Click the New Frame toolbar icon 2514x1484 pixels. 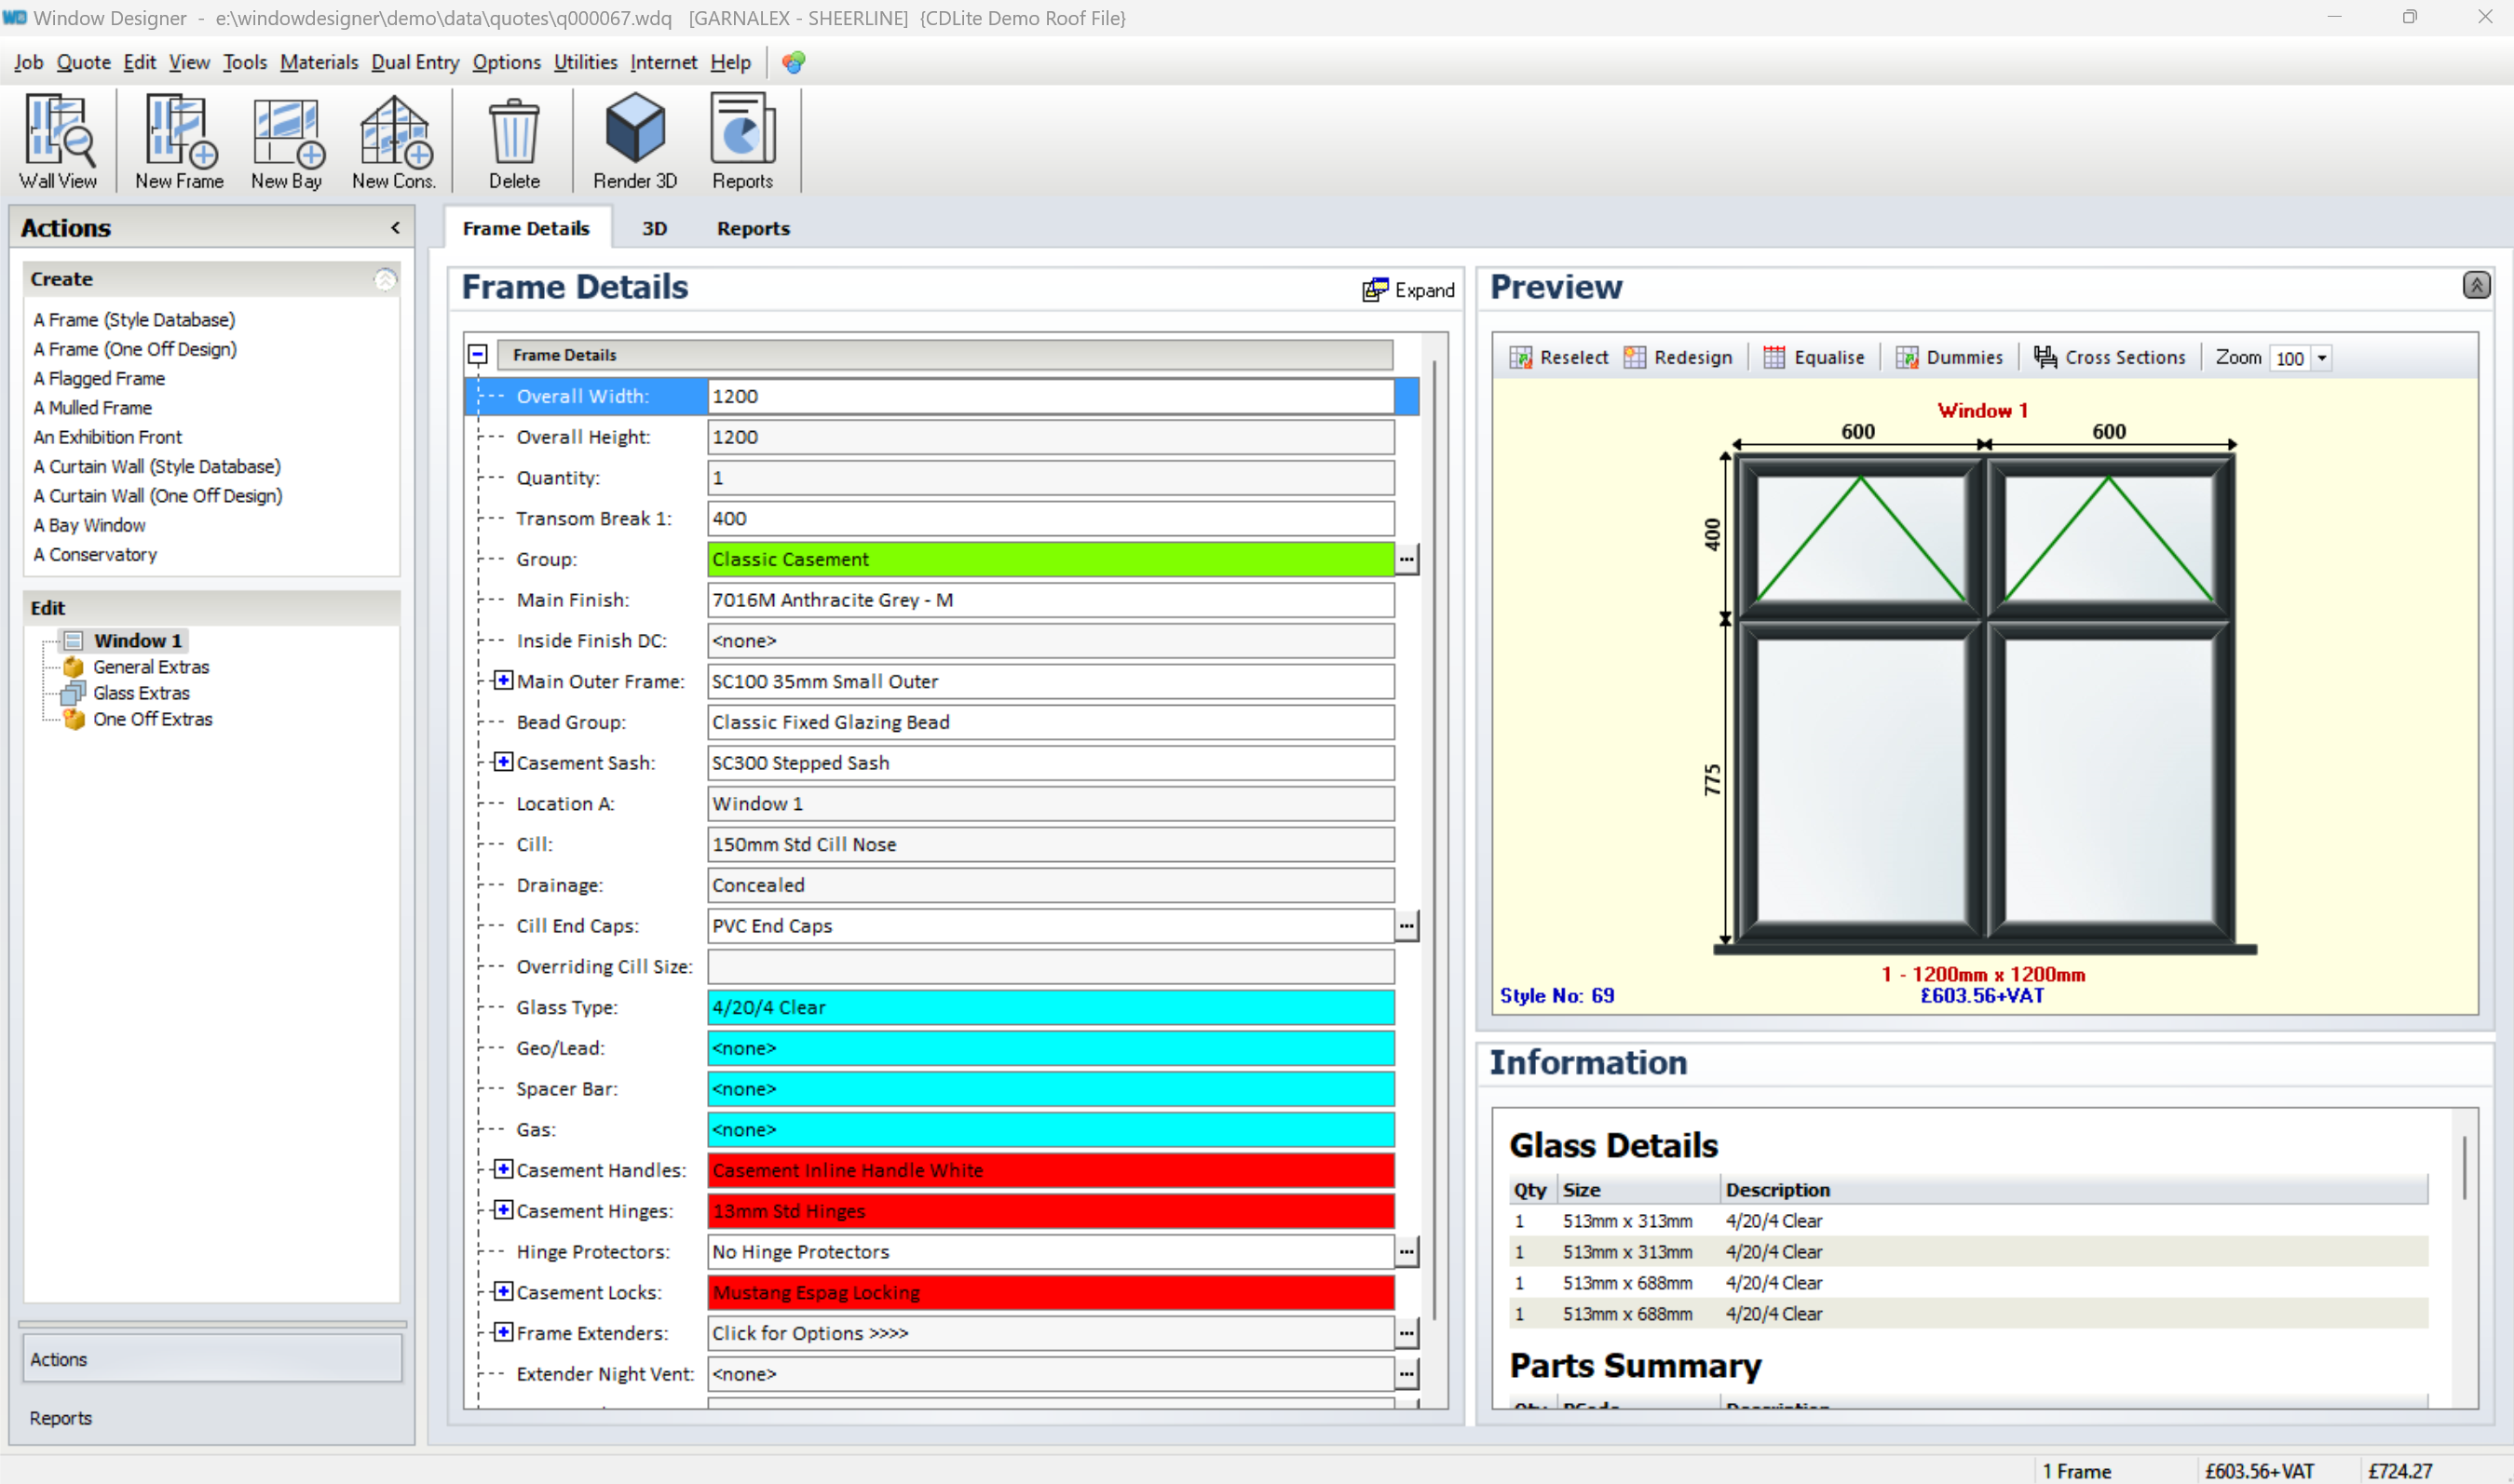[179, 141]
